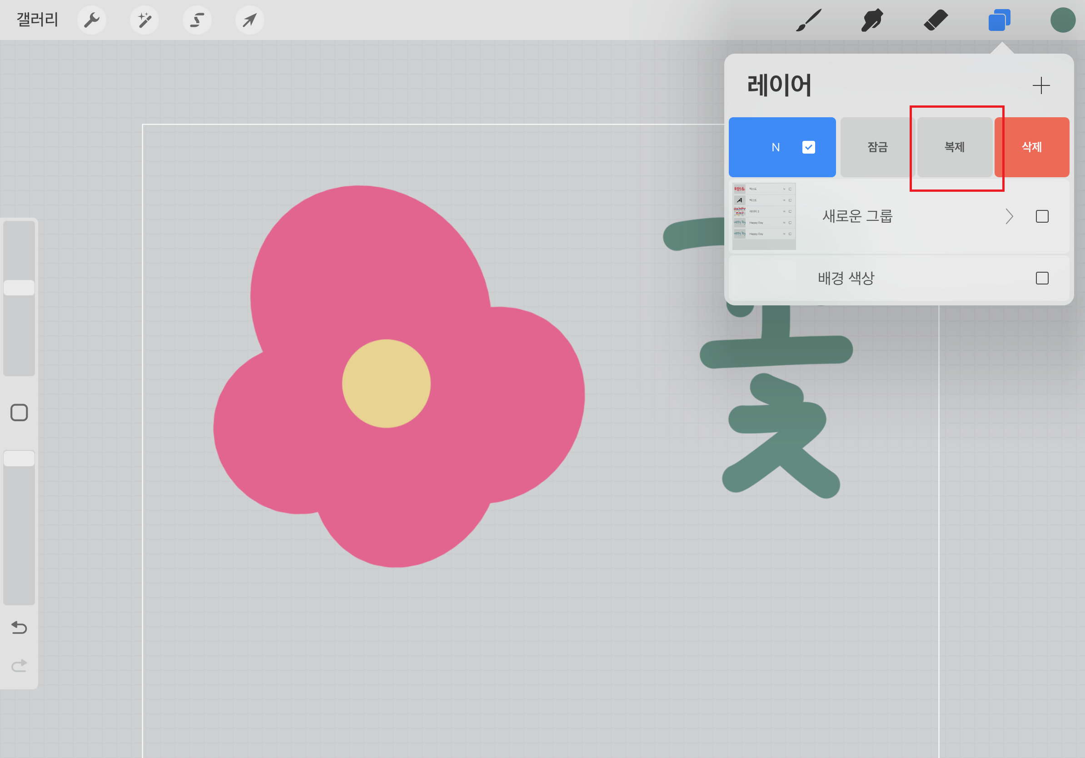The width and height of the screenshot is (1085, 758).
Task: Toggle visibility of 배경 색상 layer
Action: (1042, 278)
